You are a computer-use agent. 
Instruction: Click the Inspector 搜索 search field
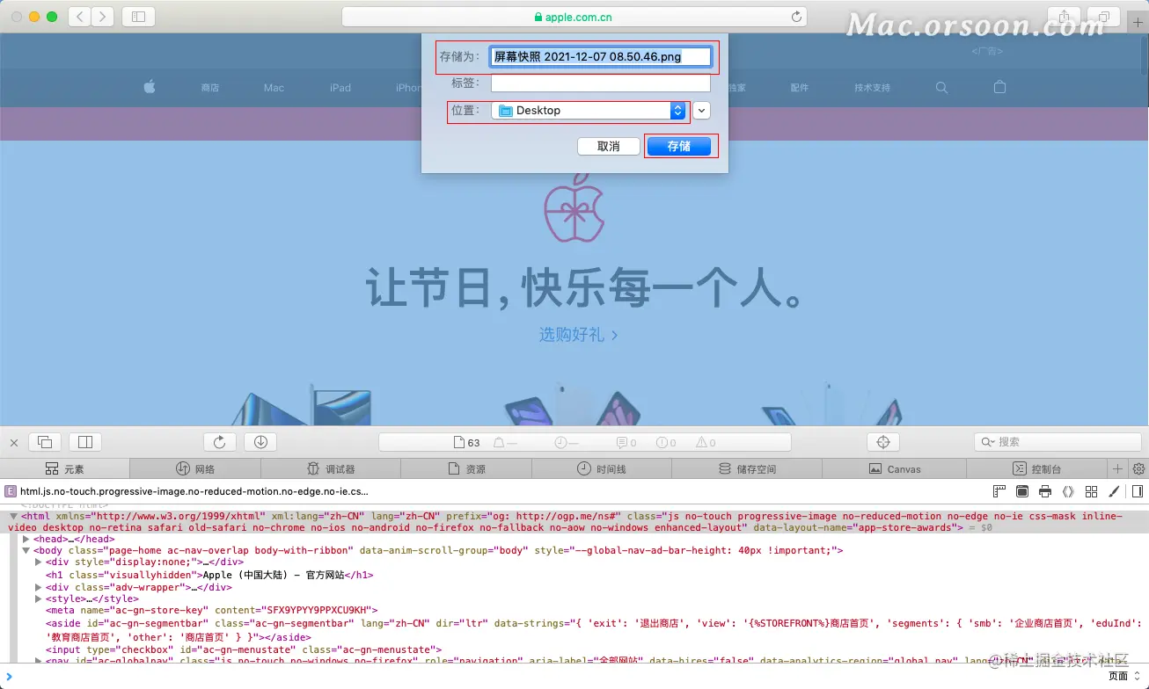tap(1058, 442)
